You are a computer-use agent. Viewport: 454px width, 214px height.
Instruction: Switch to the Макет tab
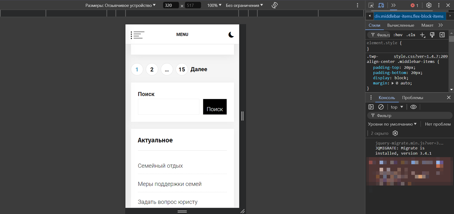click(427, 25)
